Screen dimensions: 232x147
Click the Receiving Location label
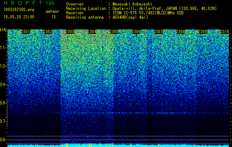click(x=86, y=8)
